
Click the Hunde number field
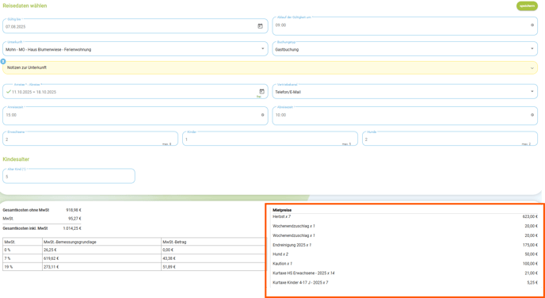[450, 139]
